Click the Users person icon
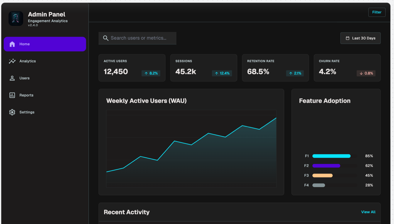 pyautogui.click(x=12, y=78)
